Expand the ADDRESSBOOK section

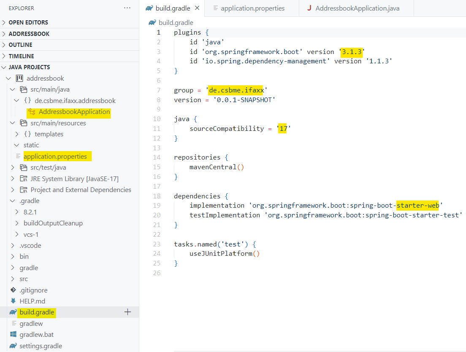pos(4,34)
